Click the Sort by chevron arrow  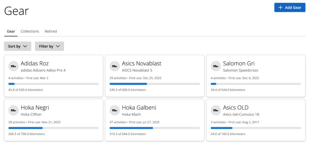pos(25,46)
